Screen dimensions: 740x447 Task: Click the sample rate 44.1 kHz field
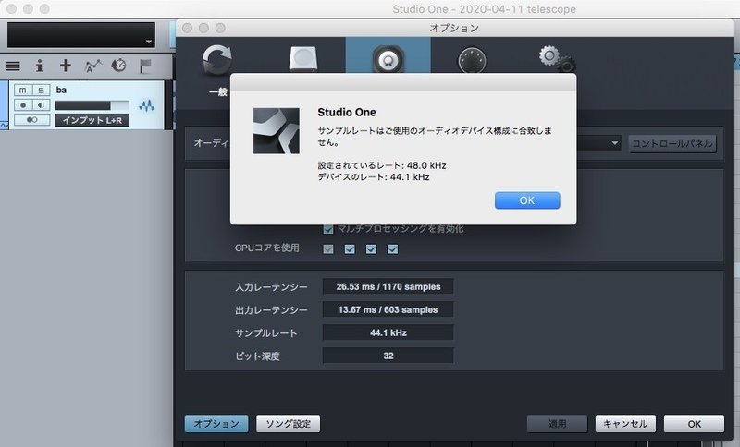(x=388, y=332)
